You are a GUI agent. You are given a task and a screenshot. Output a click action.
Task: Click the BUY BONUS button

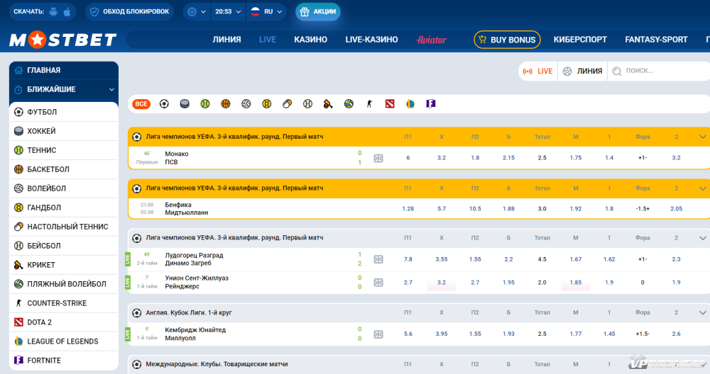point(507,40)
